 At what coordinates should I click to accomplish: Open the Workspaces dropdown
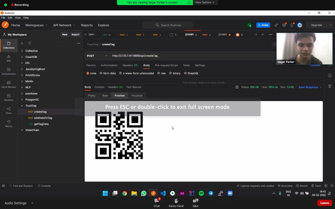(36, 25)
